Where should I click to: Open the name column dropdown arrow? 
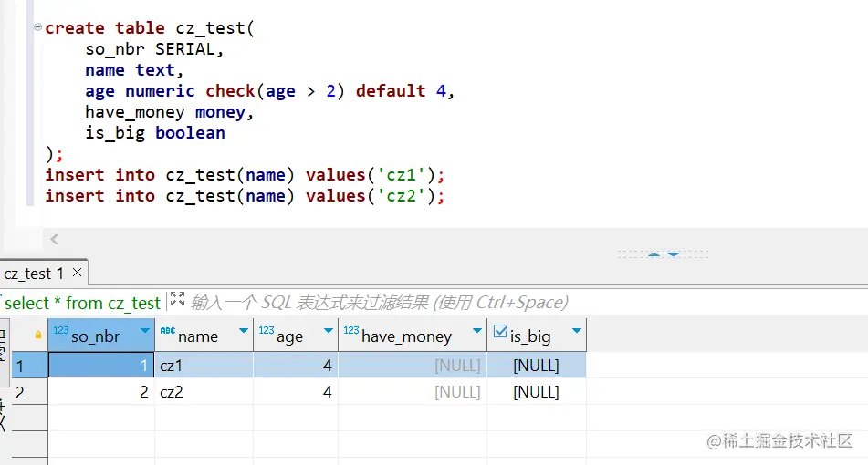(x=243, y=330)
